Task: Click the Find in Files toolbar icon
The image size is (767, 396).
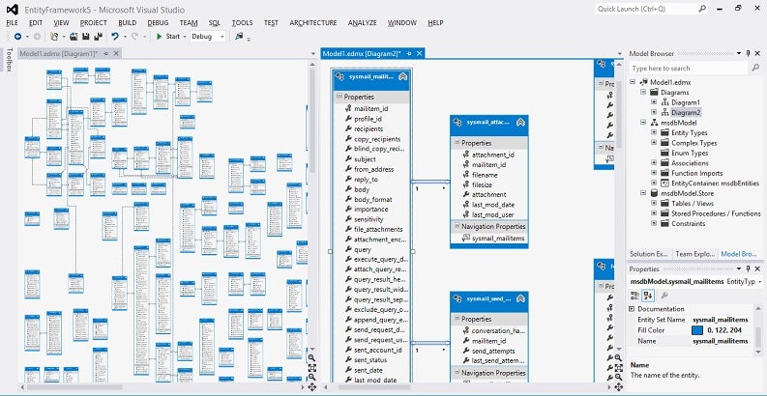Action: (x=239, y=37)
